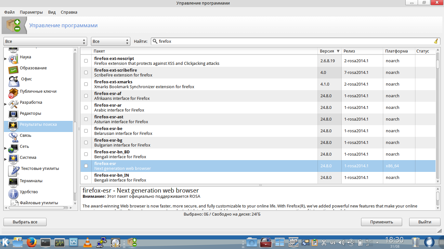Expand the Разработка category tree

pyautogui.click(x=5, y=104)
